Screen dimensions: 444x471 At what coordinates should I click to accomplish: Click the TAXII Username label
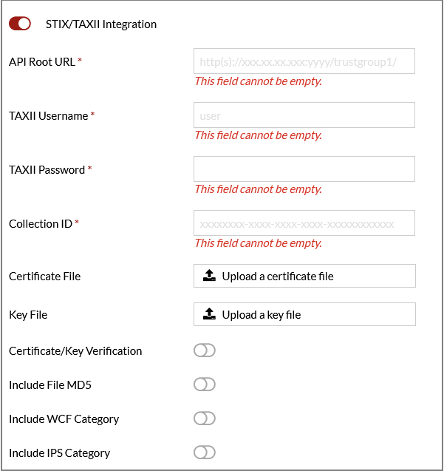[48, 116]
